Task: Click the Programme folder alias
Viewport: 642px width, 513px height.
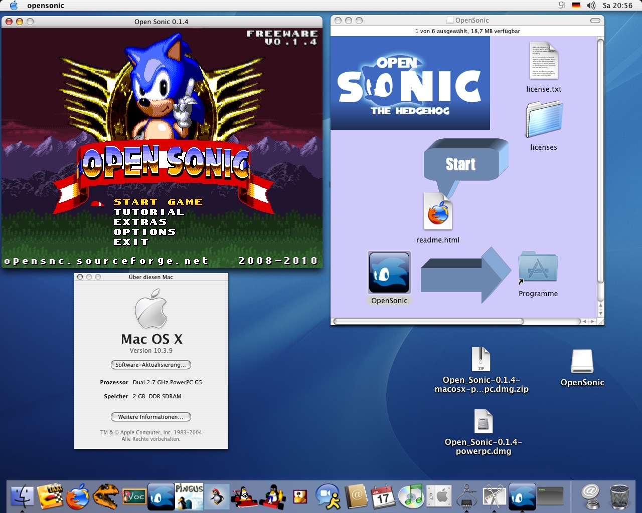Action: pyautogui.click(x=538, y=268)
